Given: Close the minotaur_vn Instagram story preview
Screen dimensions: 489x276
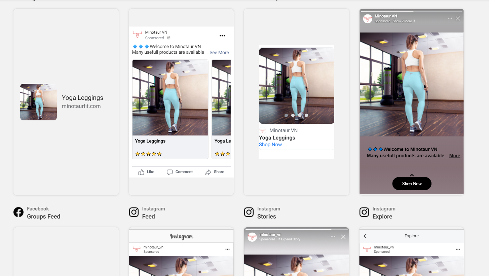Looking at the screenshot, I should [x=343, y=237].
